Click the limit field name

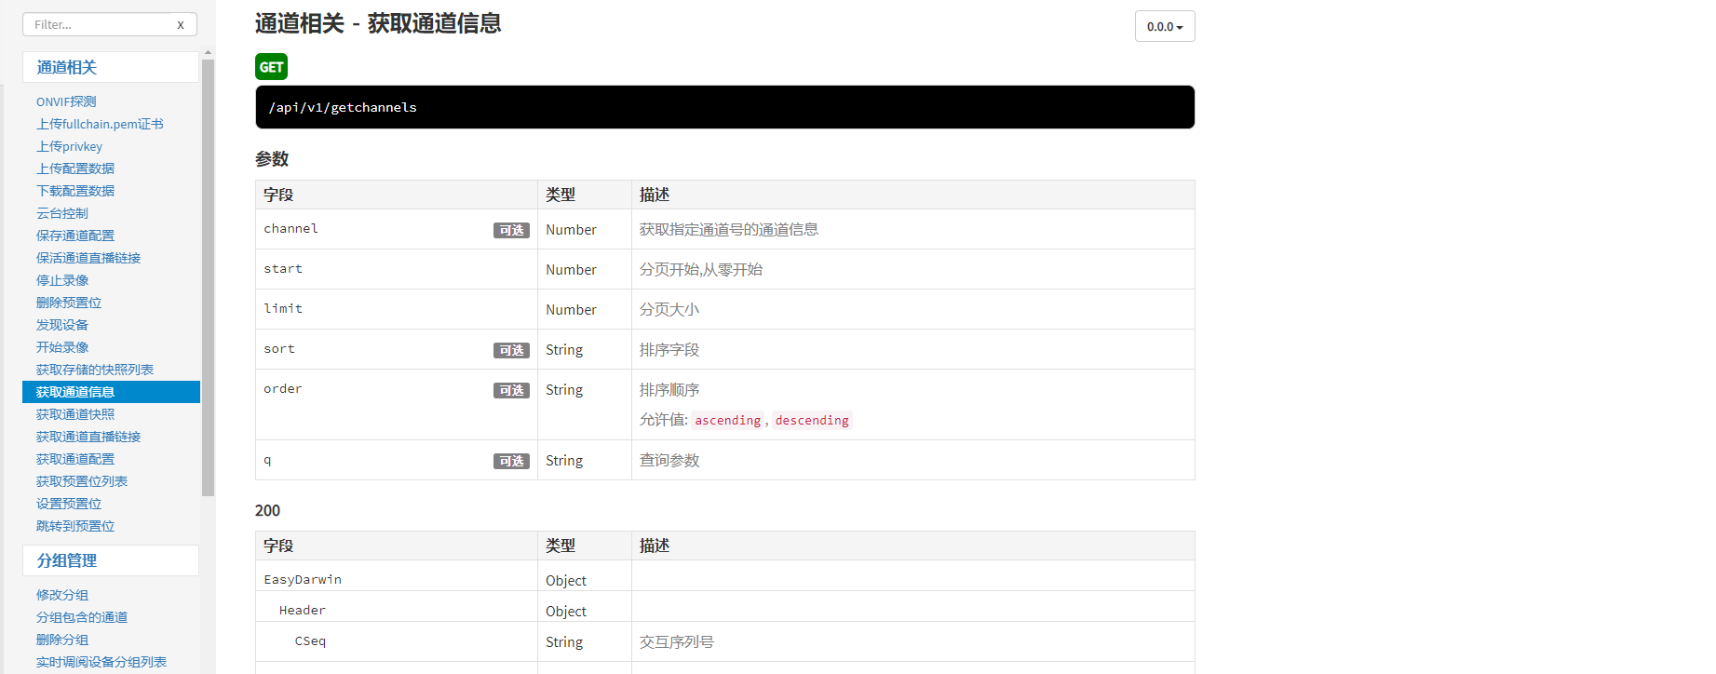point(283,309)
